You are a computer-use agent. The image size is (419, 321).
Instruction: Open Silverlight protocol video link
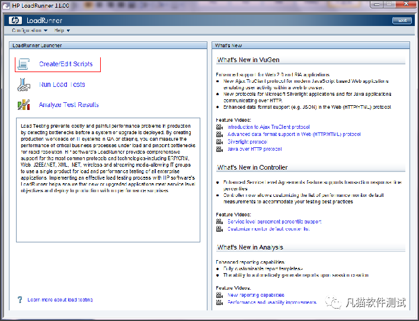tap(247, 141)
